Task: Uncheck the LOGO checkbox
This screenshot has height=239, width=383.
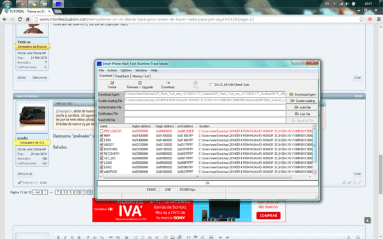Action: 101,163
